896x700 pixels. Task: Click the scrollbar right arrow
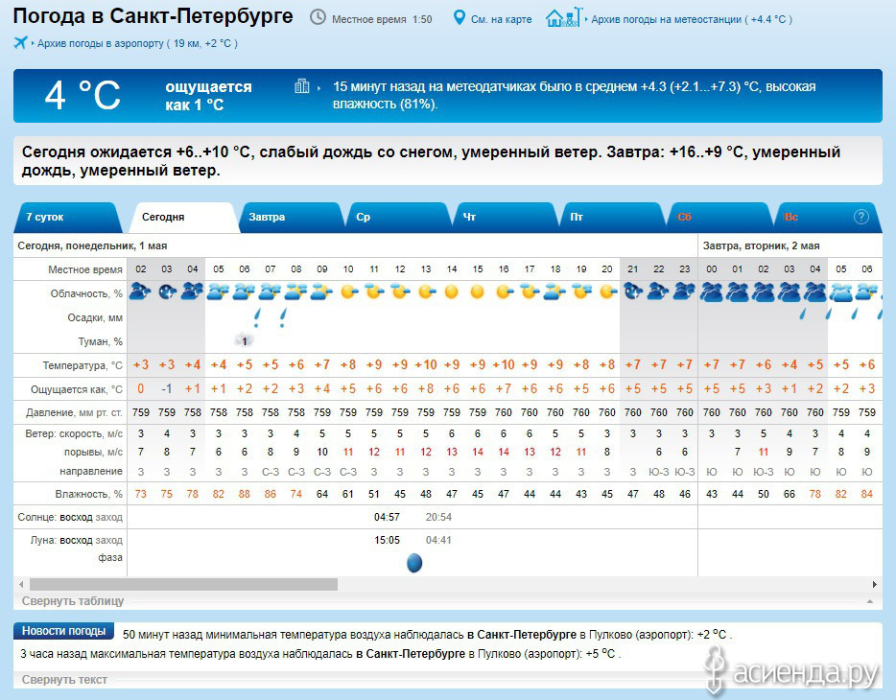[x=874, y=584]
